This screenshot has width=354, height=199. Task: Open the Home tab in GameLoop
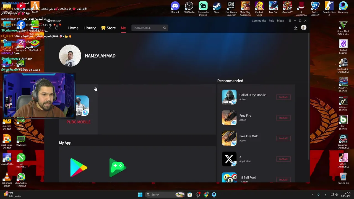point(73,28)
